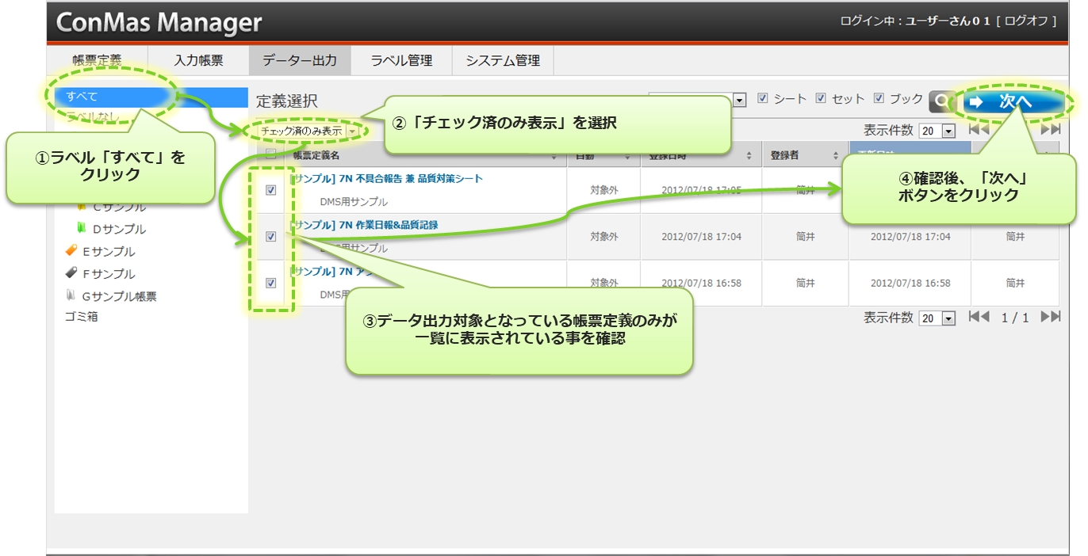Toggle the シート checkbox
Screen dimensions: 1088x556
click(x=763, y=99)
